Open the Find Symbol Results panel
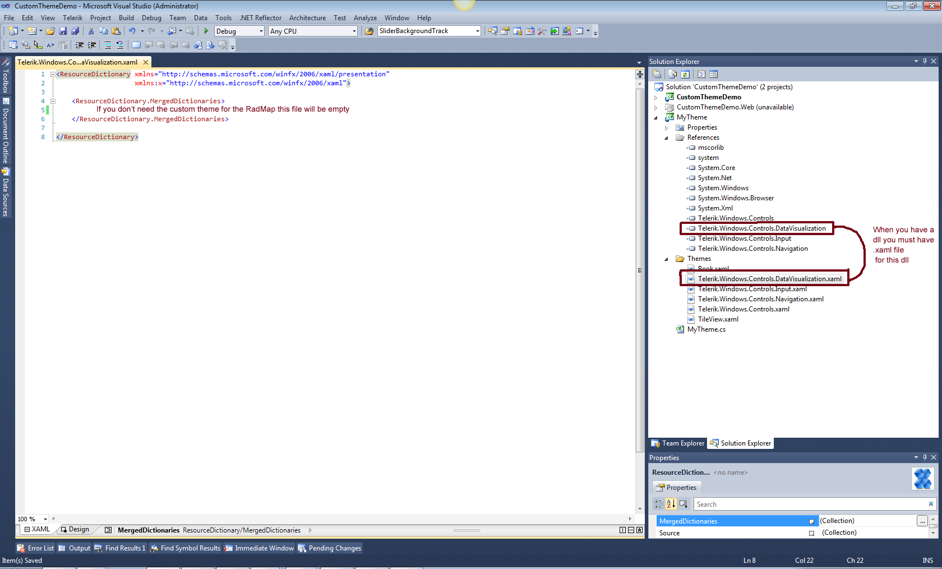The width and height of the screenshot is (942, 569). pyautogui.click(x=186, y=548)
